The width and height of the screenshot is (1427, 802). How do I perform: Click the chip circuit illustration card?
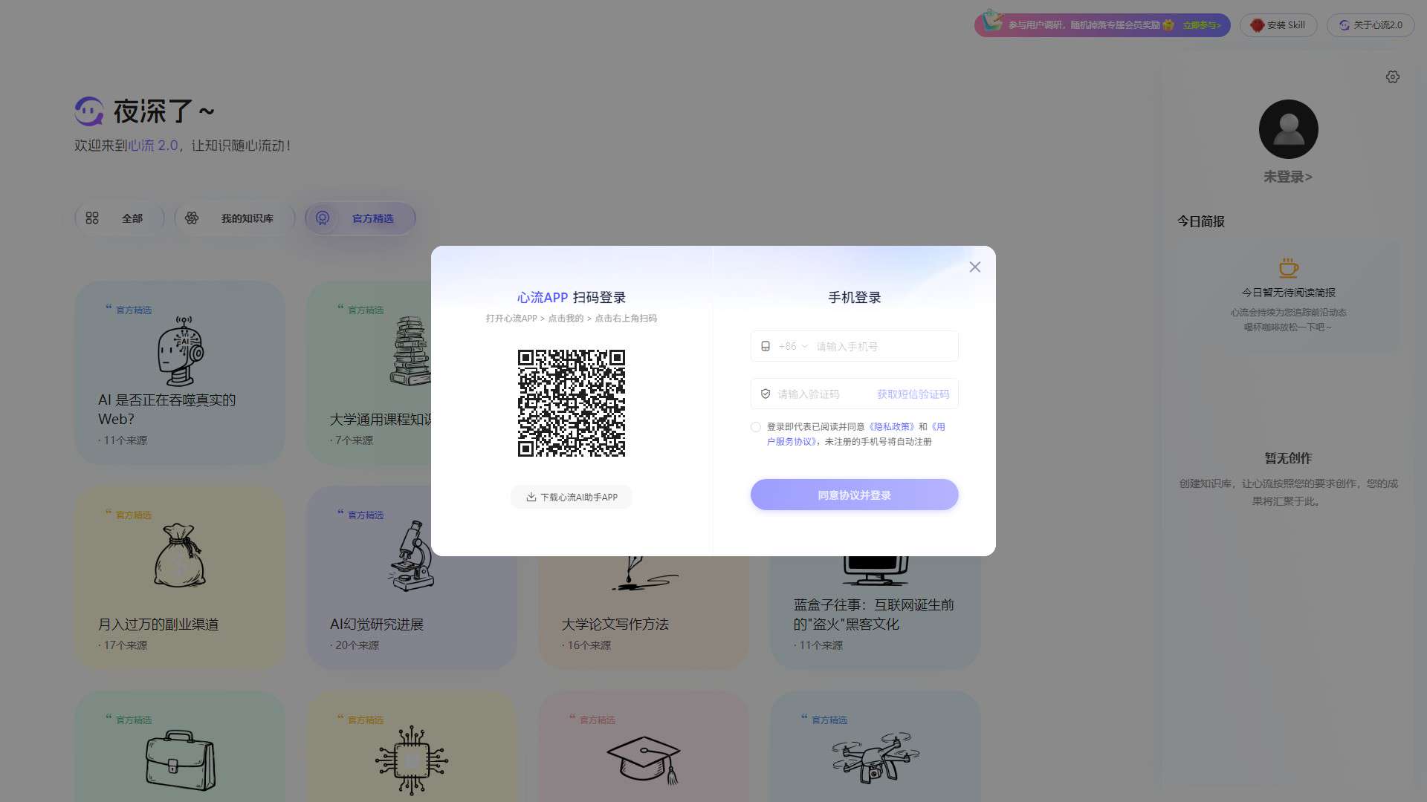pyautogui.click(x=411, y=747)
